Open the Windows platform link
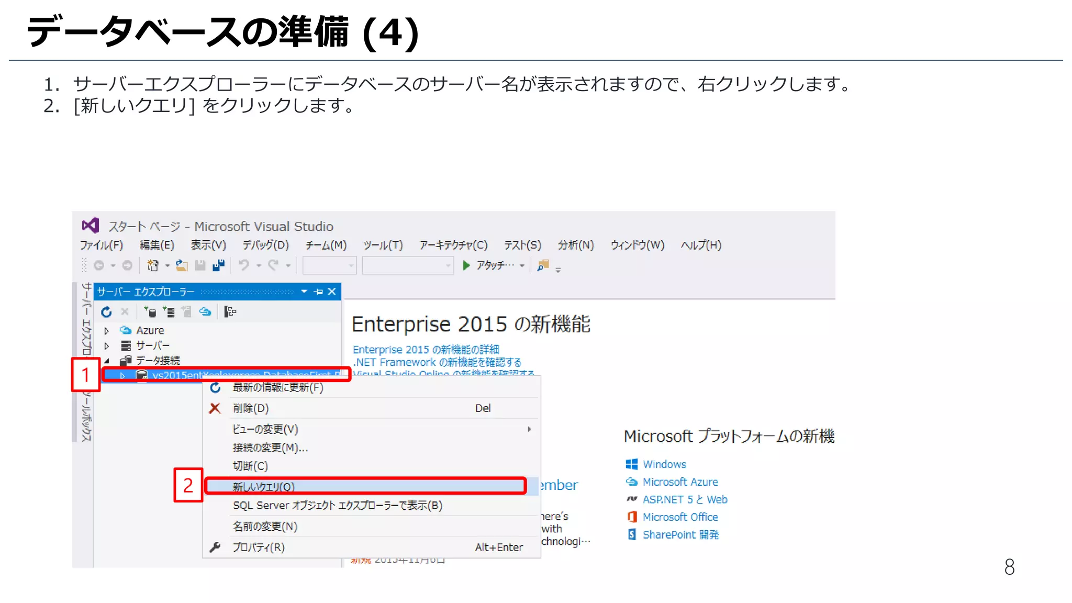 click(x=664, y=464)
